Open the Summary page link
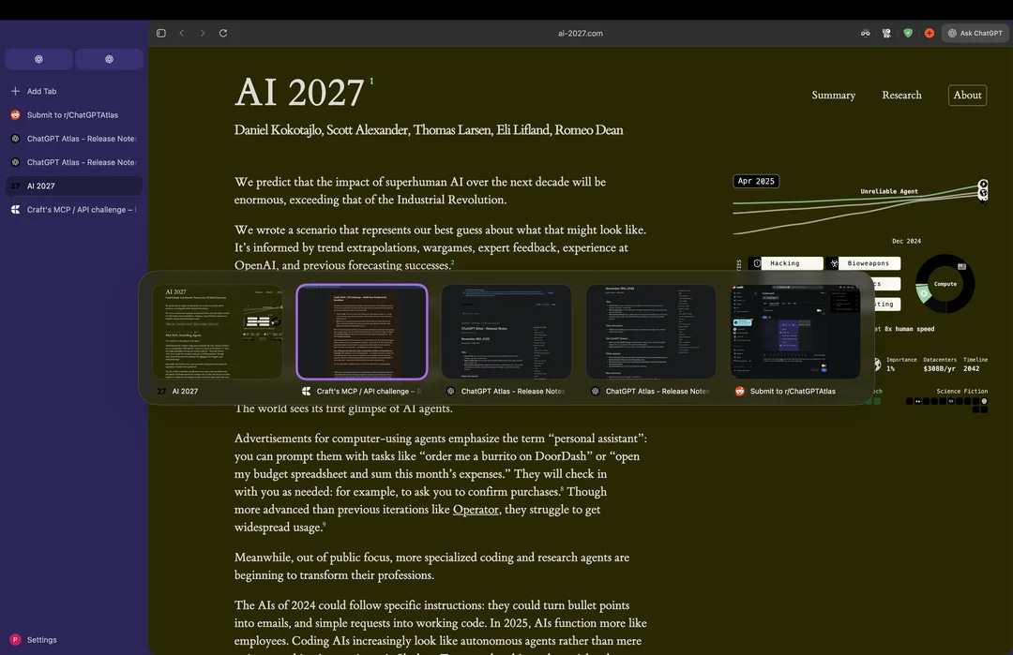Image resolution: width=1013 pixels, height=655 pixels. click(x=834, y=95)
